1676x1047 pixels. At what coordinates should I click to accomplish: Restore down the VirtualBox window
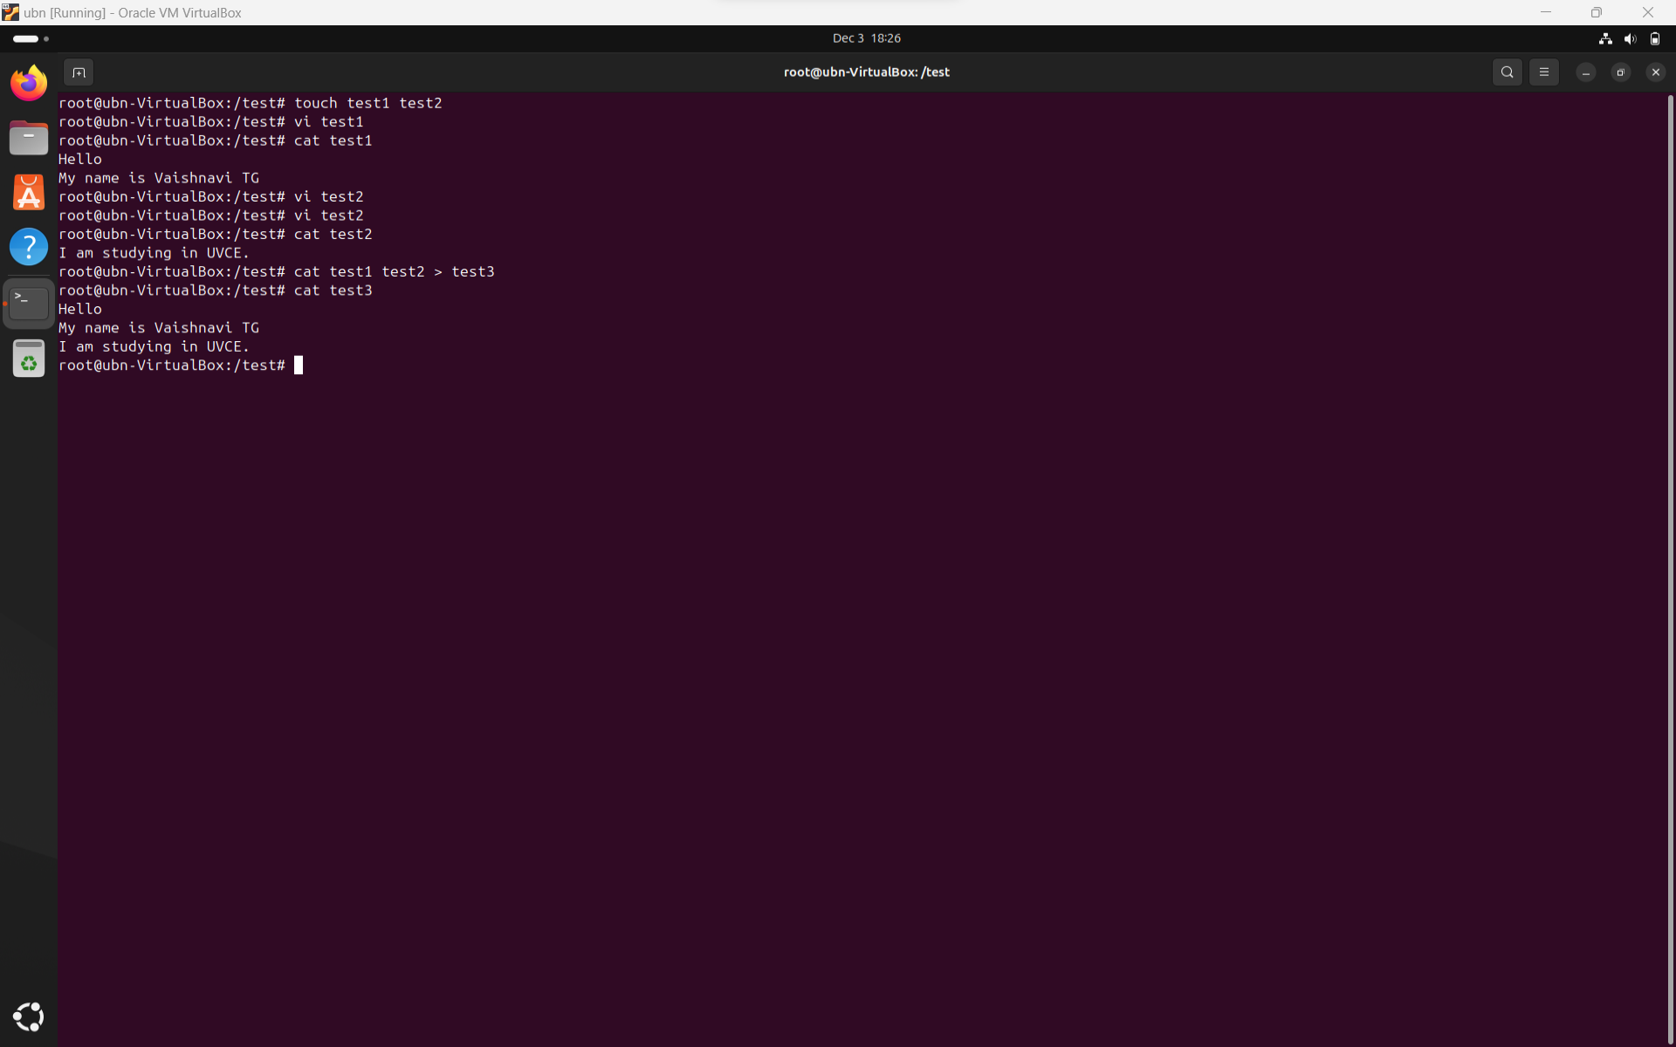click(x=1596, y=12)
